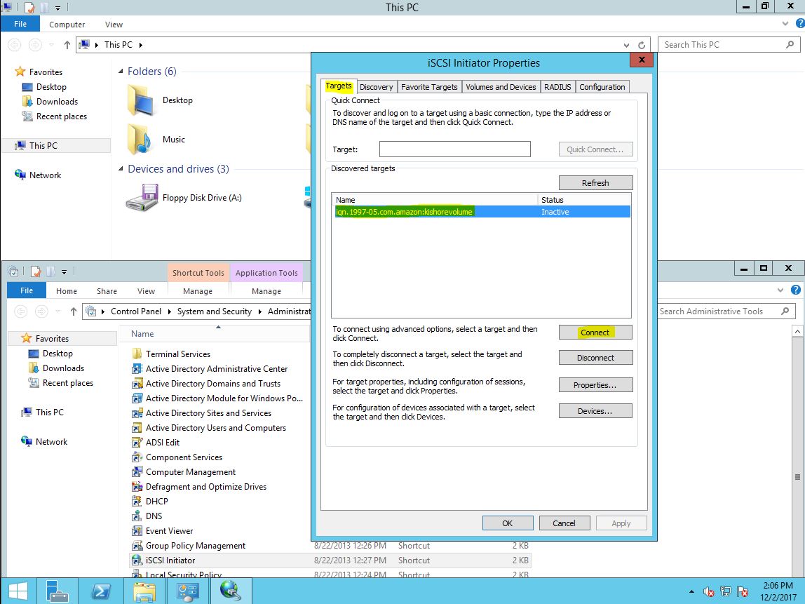This screenshot has width=805, height=604.
Task: Open the iSCSI Initiator shortcut icon
Action: coord(137,561)
